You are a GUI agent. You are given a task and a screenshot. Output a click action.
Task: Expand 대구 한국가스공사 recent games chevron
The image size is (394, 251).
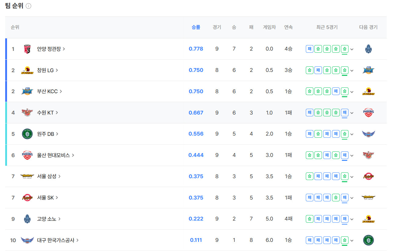(352, 240)
